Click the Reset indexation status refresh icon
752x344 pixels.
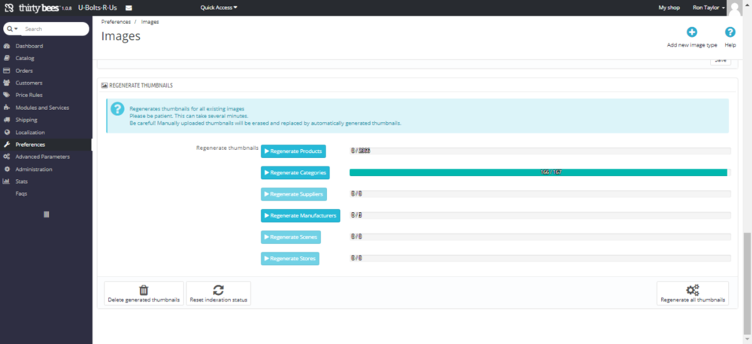point(218,290)
